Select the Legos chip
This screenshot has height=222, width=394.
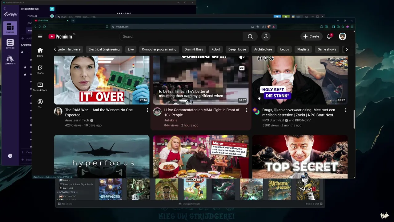click(285, 49)
